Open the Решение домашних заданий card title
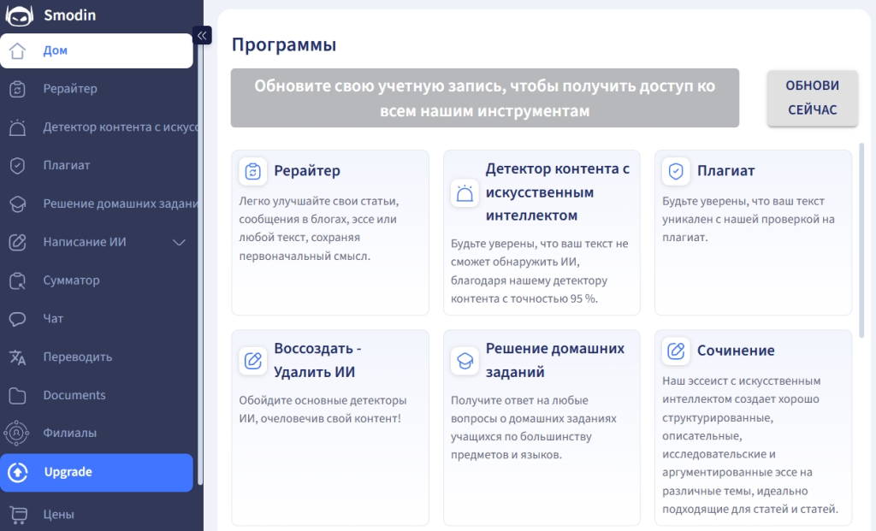876x531 pixels. 554,360
